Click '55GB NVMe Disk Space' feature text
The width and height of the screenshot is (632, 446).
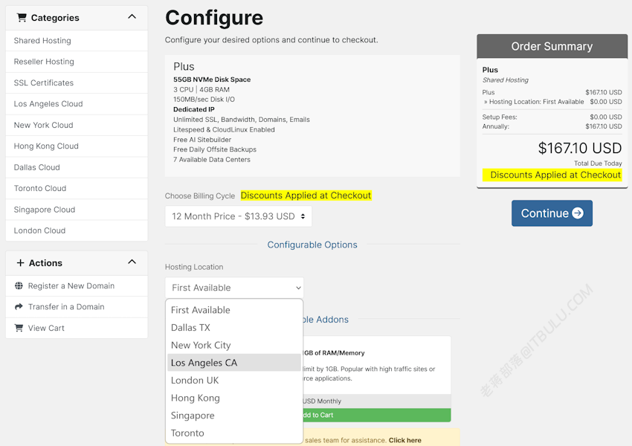[x=212, y=80]
